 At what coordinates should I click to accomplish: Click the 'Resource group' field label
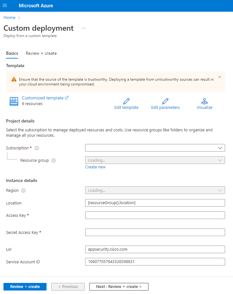pyautogui.click(x=35, y=160)
